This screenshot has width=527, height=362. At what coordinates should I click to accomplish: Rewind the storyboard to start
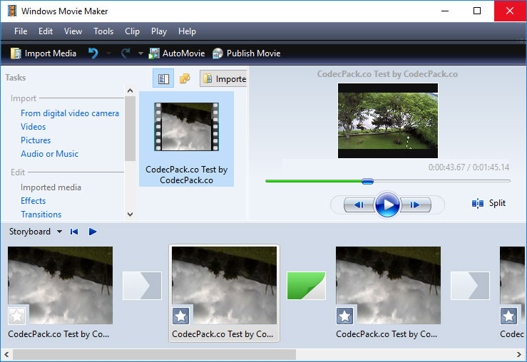(74, 232)
